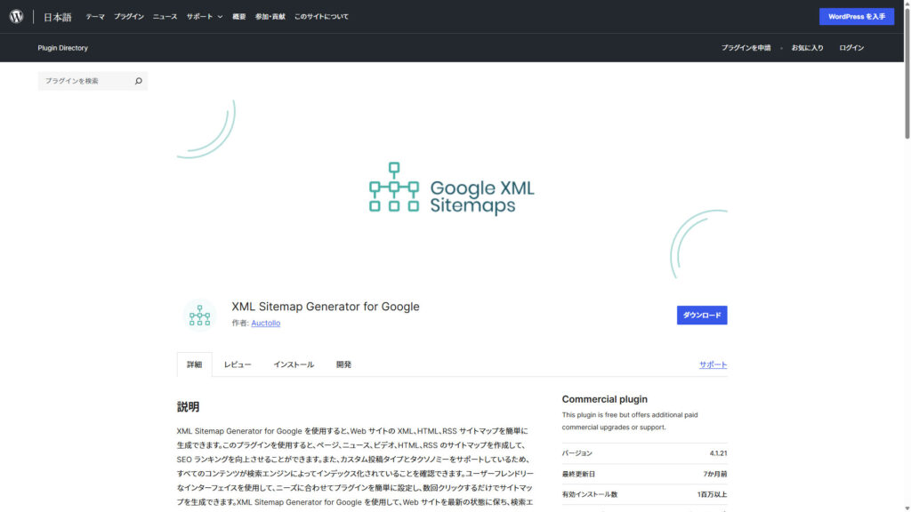Expand the サポート dropdown menu
The image size is (911, 512).
(205, 17)
